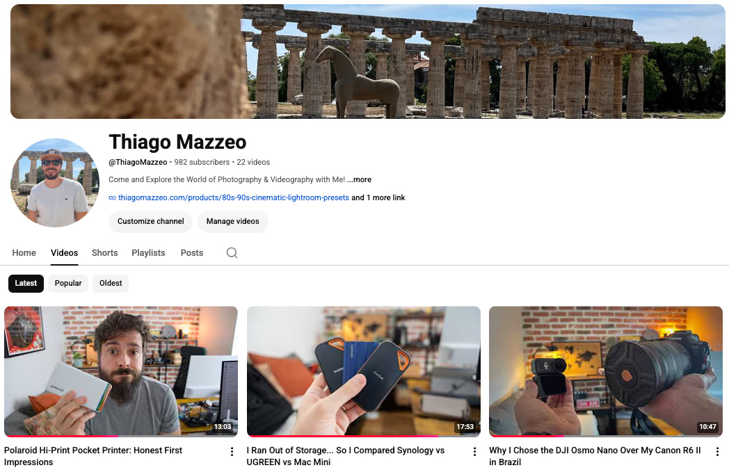This screenshot has height=470, width=729.
Task: Click the Manage videos button
Action: click(233, 221)
